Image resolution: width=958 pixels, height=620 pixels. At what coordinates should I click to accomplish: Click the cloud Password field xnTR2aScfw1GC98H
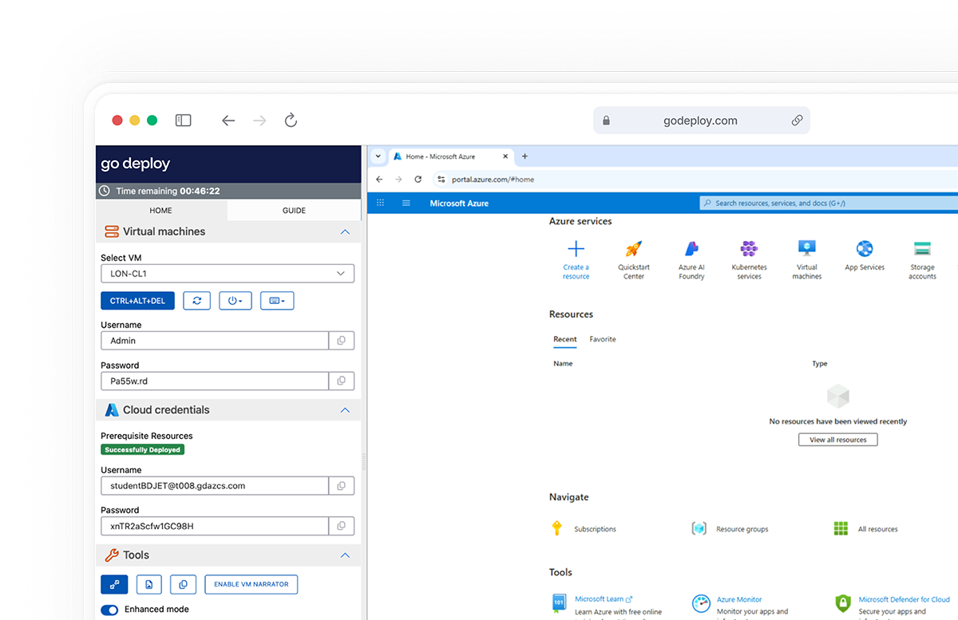[215, 526]
